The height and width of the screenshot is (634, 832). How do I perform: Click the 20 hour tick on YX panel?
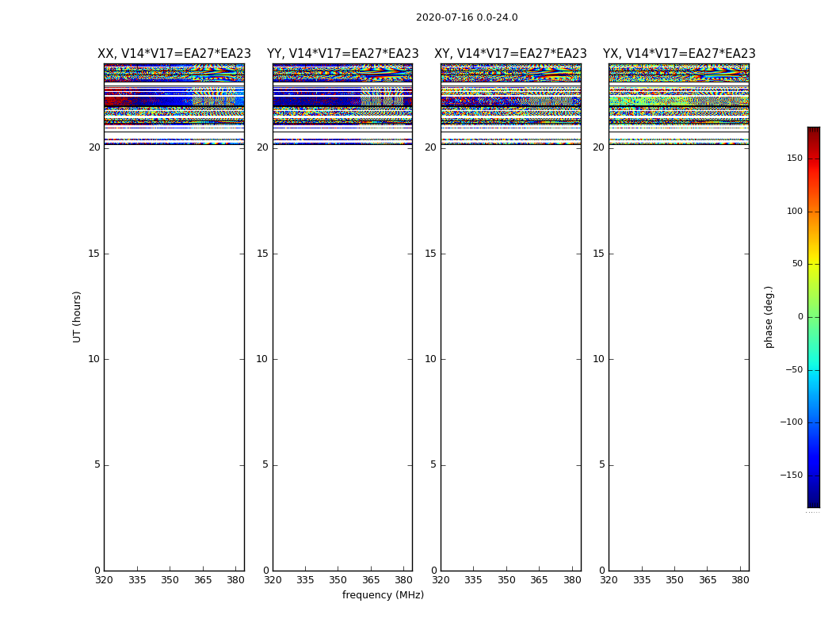[x=599, y=147]
